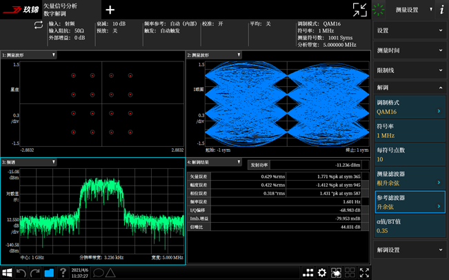Click the 终止: 1 sym axis label
Viewport: 449px width, 280px height.
[x=357, y=150]
